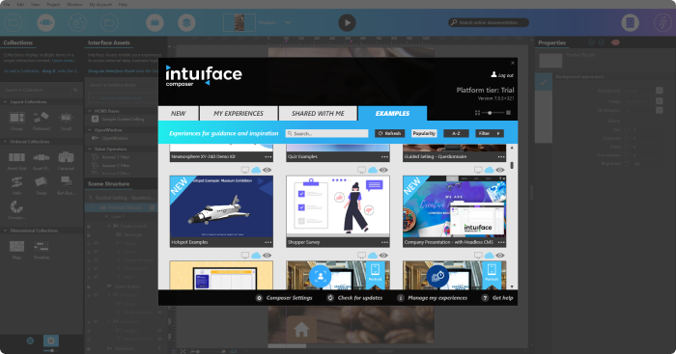Click the examples search field
The height and width of the screenshot is (354, 676).
(x=326, y=133)
